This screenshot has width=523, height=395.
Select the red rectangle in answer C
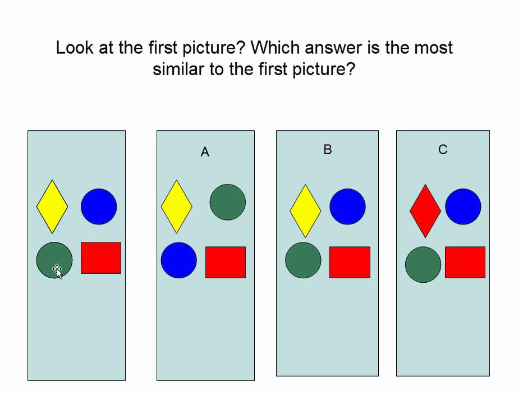tap(465, 262)
